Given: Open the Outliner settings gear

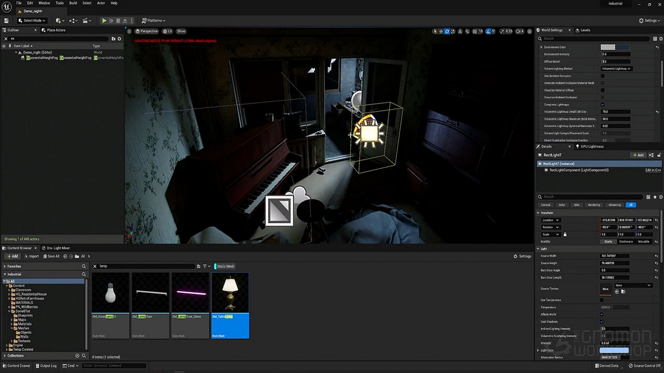Looking at the screenshot, I should [x=118, y=39].
